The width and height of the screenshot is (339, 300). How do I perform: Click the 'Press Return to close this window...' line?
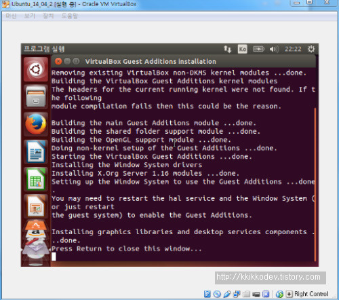[126, 248]
